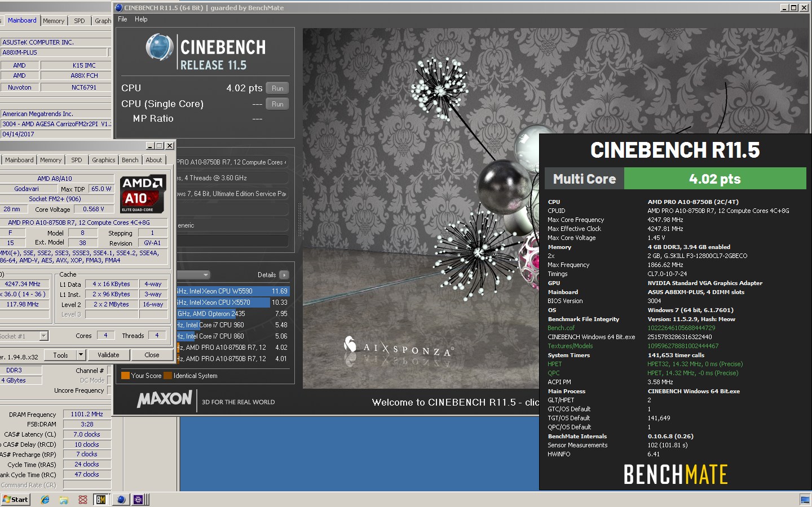Click the BIOS date 04/14/2017 field
Image resolution: width=812 pixels, height=507 pixels.
pos(56,134)
